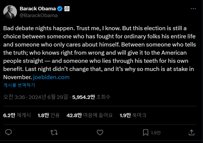
Task: Click the 5,954.2만 조회수 view count
Action: [x=91, y=97]
